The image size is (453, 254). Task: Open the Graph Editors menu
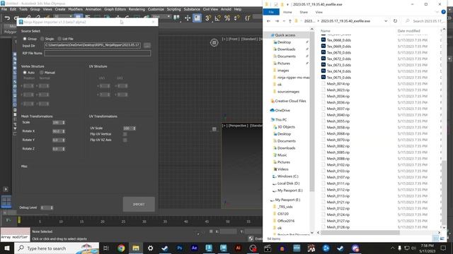coord(115,9)
